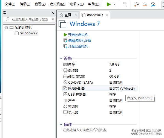The height and width of the screenshot is (138, 164).
Task: Open the snapshot manager wrench icon
Action: (x=153, y=4)
